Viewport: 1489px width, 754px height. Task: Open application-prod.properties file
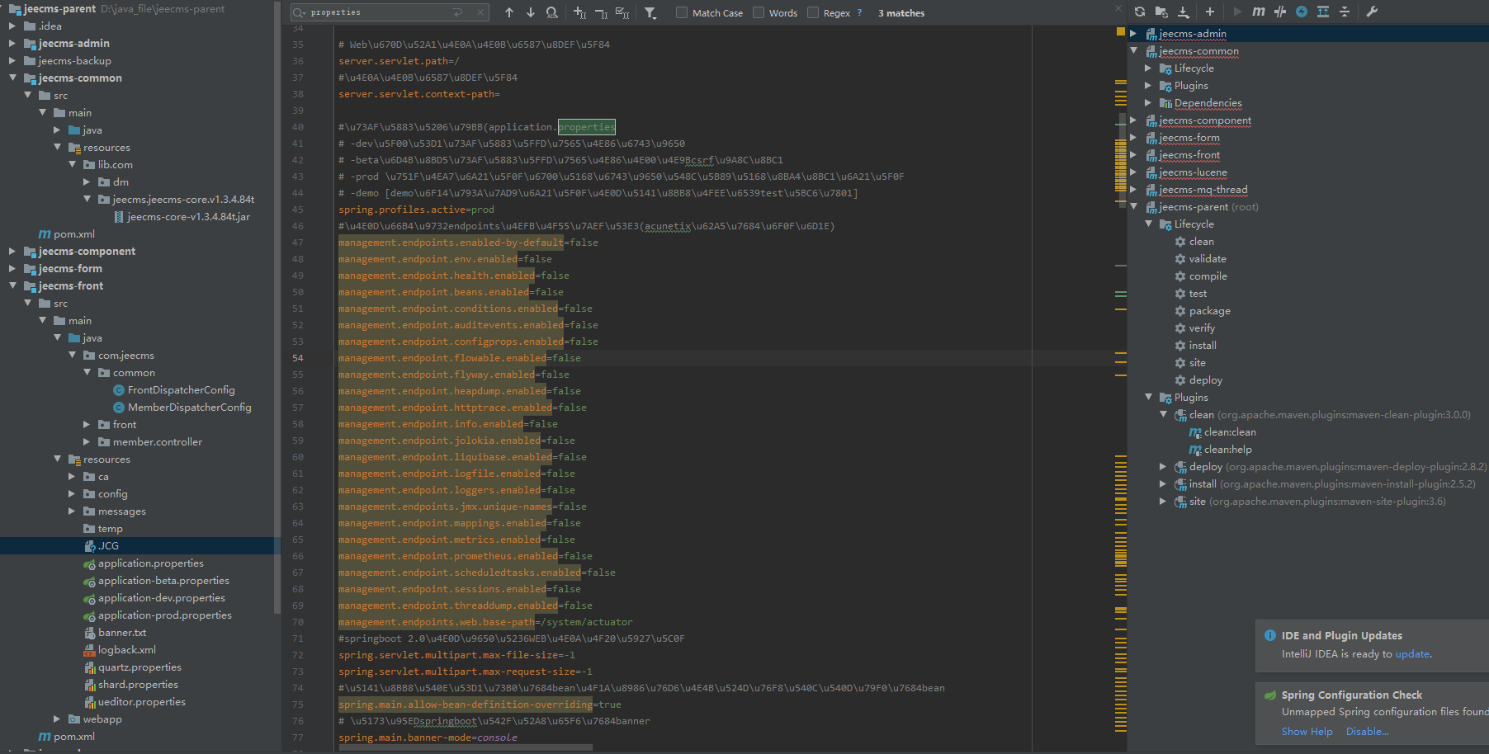(x=164, y=615)
